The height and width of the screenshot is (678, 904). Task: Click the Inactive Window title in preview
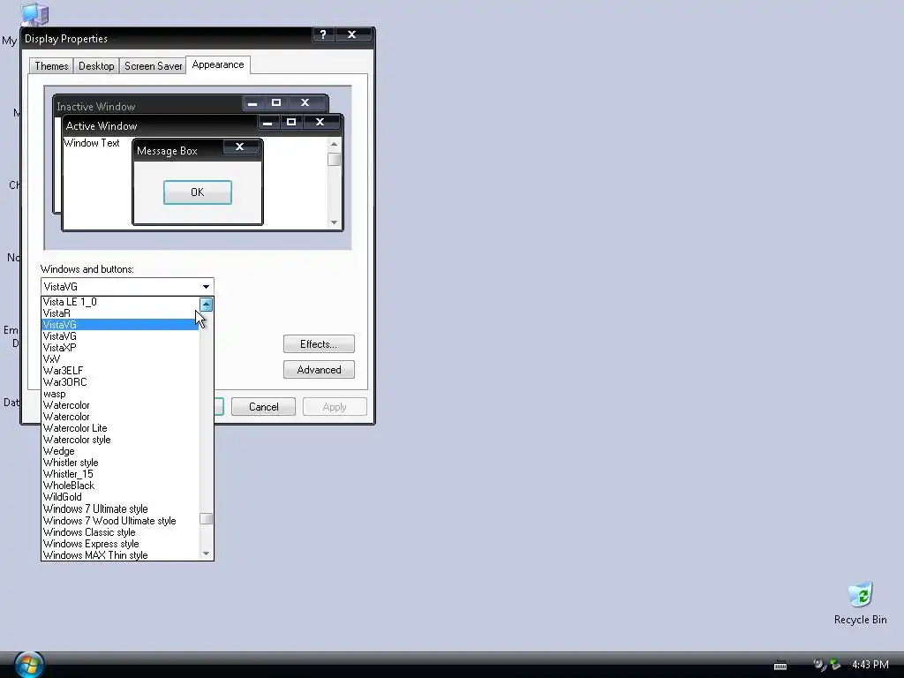(95, 107)
